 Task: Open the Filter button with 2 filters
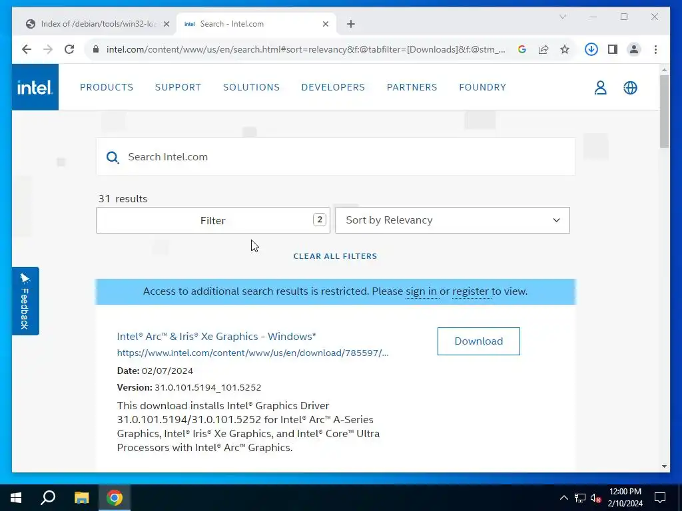coord(212,220)
